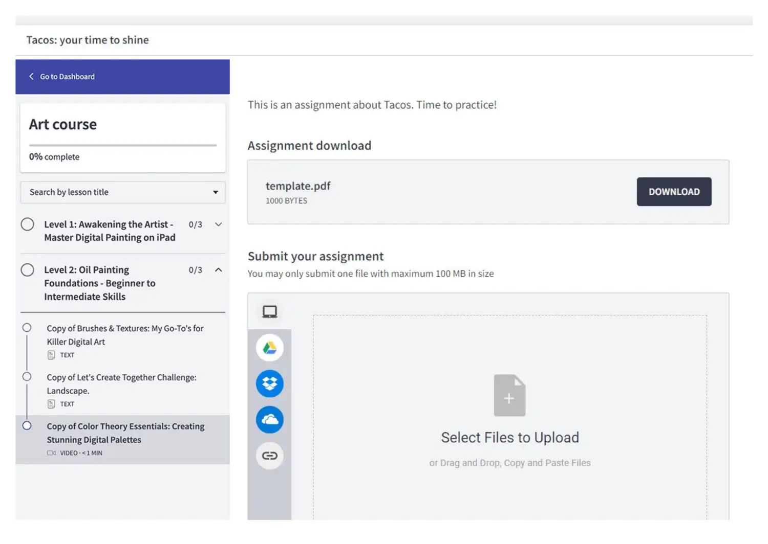Toggle Level 2 Oil Painting completion circle

coord(28,270)
